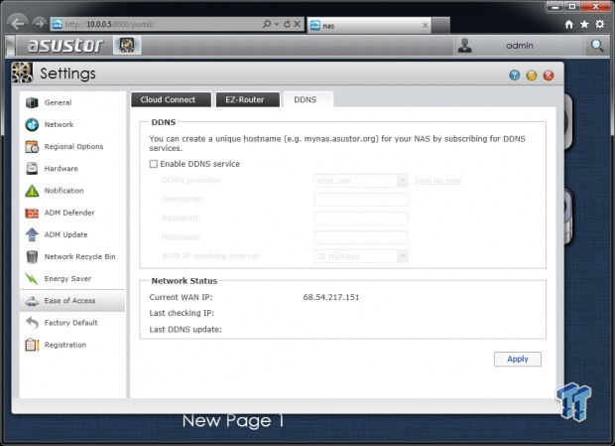Go forward with browser forward arrow
Image resolution: width=615 pixels, height=446 pixels.
coord(39,24)
